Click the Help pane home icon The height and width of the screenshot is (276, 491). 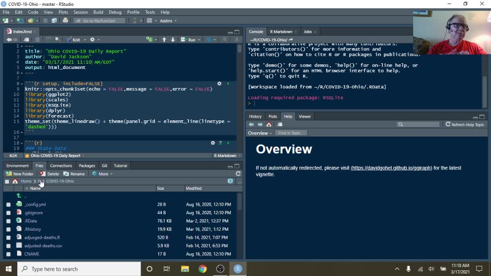pos(269,125)
